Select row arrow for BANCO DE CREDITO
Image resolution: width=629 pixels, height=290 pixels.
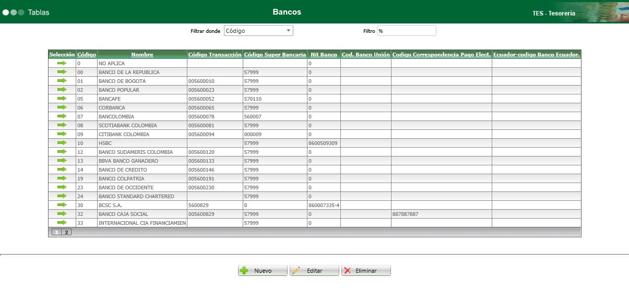(62, 170)
